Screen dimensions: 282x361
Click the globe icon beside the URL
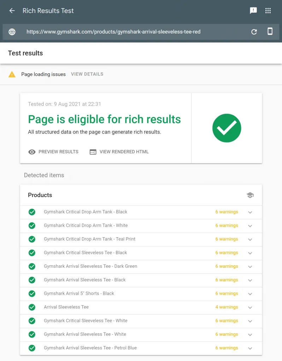click(12, 31)
